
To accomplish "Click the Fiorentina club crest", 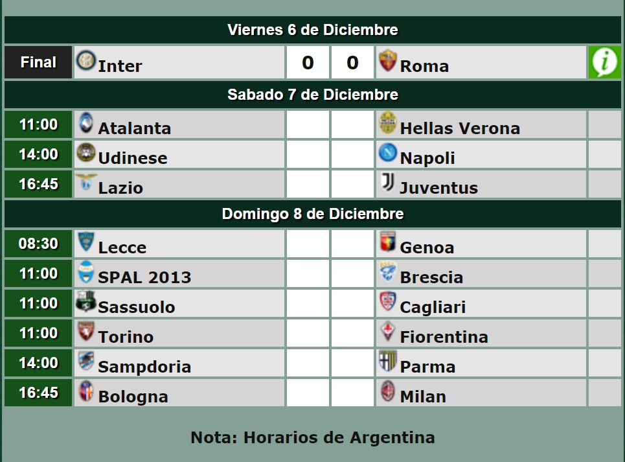I will coord(388,332).
